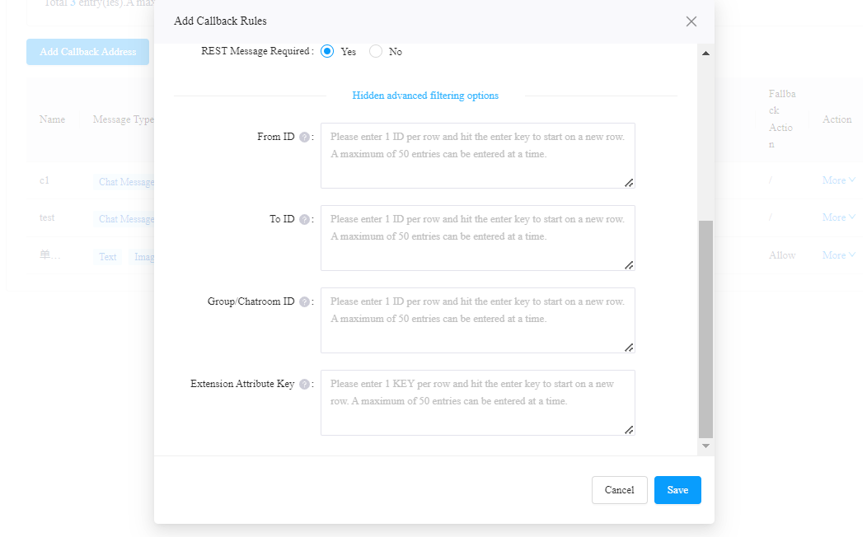Open the More dropdown in the c1 row
The image size is (867, 537).
pos(838,180)
